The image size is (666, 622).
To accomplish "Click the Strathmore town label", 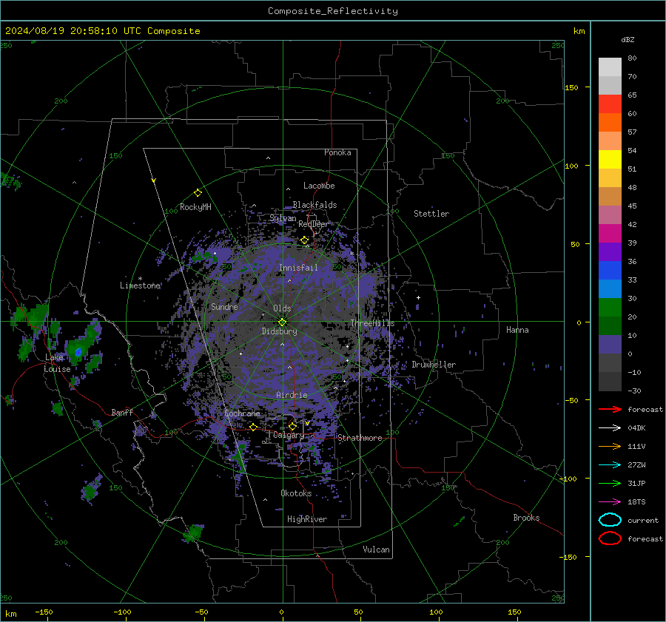I will (360, 438).
